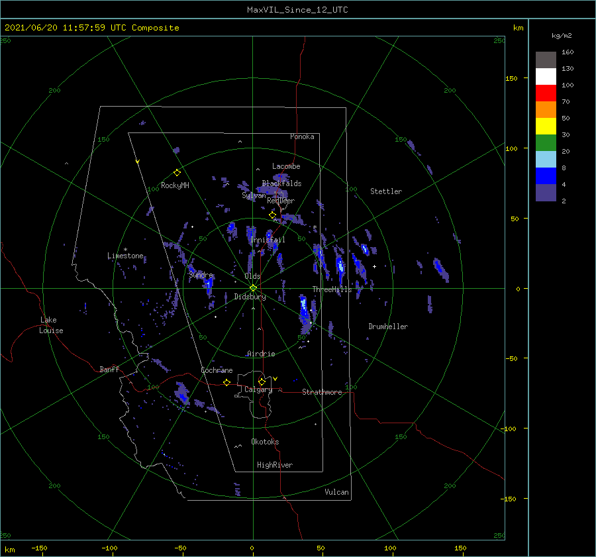Click the yellow marker near RedDeer
Screen dimensions: 596x557
[272, 215]
